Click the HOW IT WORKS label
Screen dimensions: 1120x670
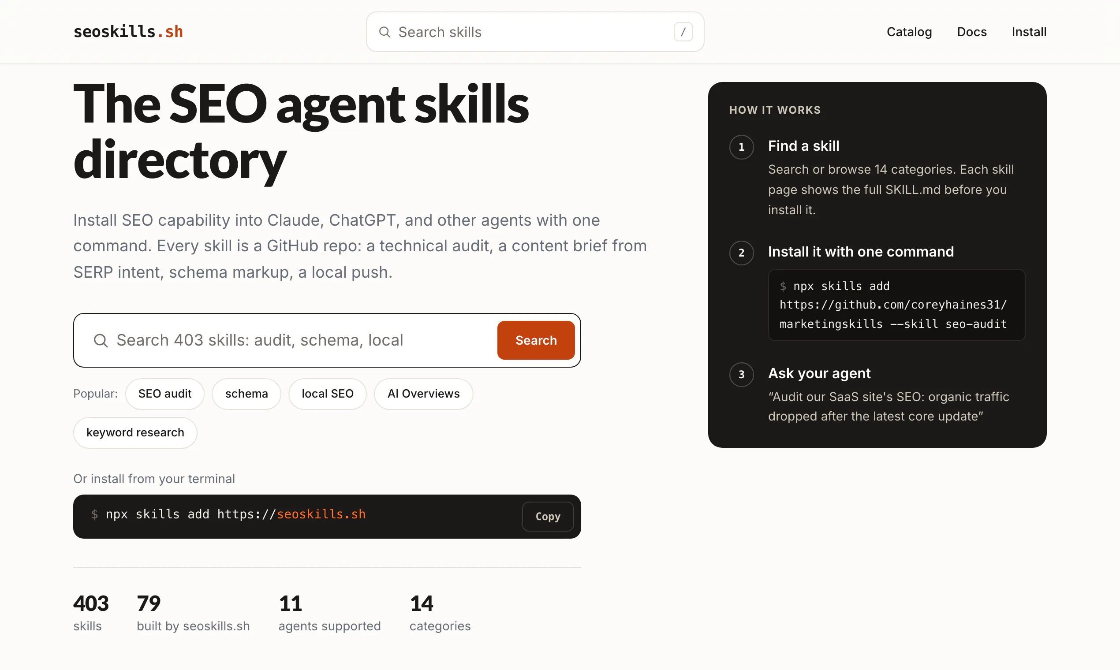pos(775,110)
